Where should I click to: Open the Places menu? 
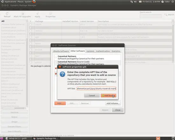point(21,2)
